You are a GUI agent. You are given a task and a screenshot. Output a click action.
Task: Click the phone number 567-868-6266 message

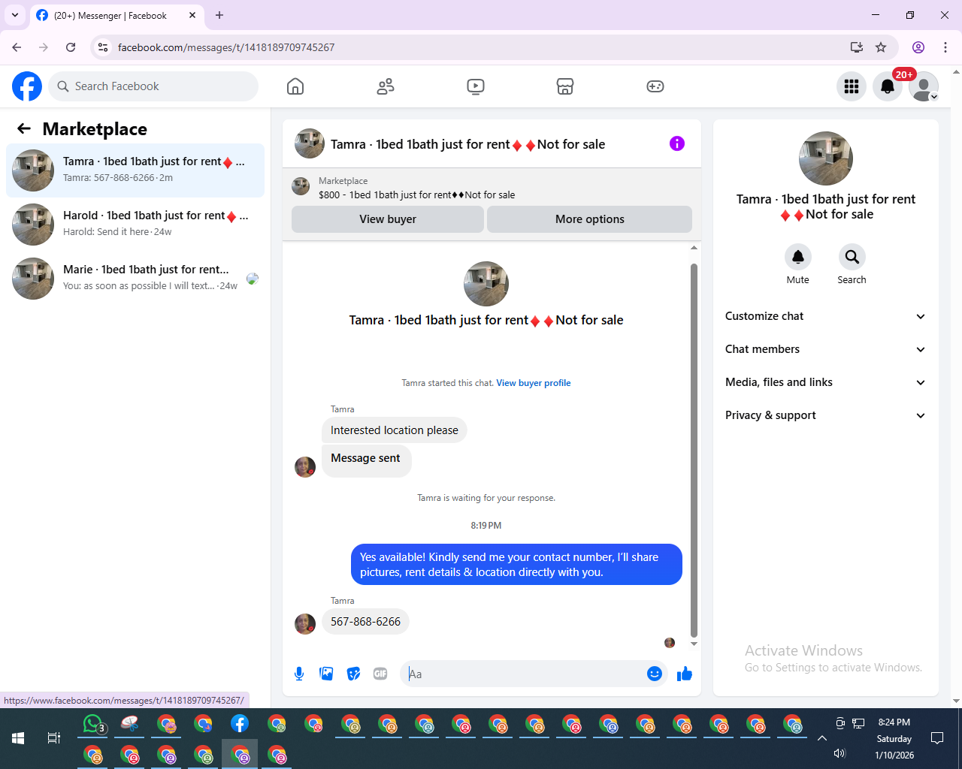click(366, 622)
